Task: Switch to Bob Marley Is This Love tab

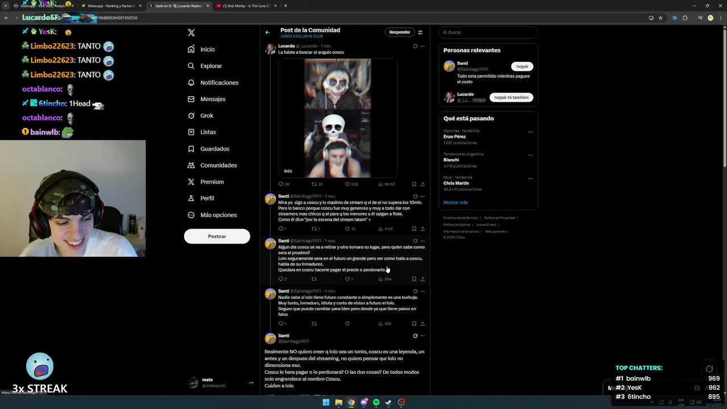Action: 246,6
